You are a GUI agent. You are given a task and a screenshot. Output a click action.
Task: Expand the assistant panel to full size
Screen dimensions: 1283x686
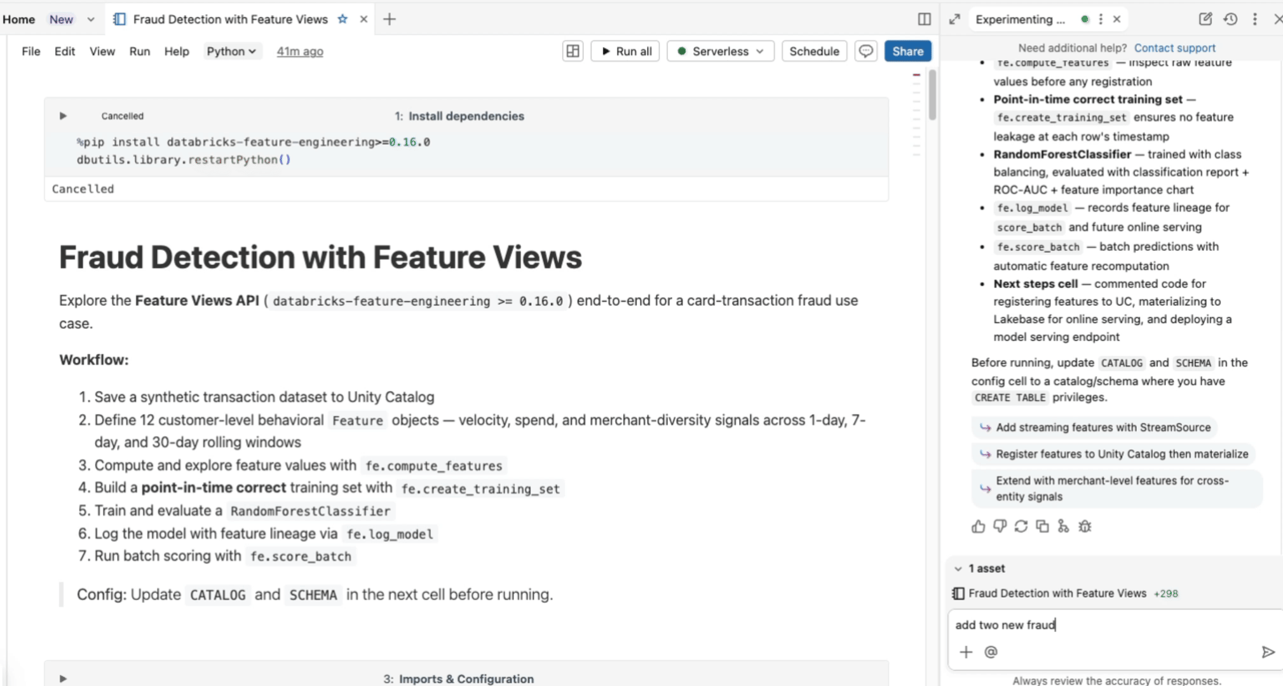954,19
